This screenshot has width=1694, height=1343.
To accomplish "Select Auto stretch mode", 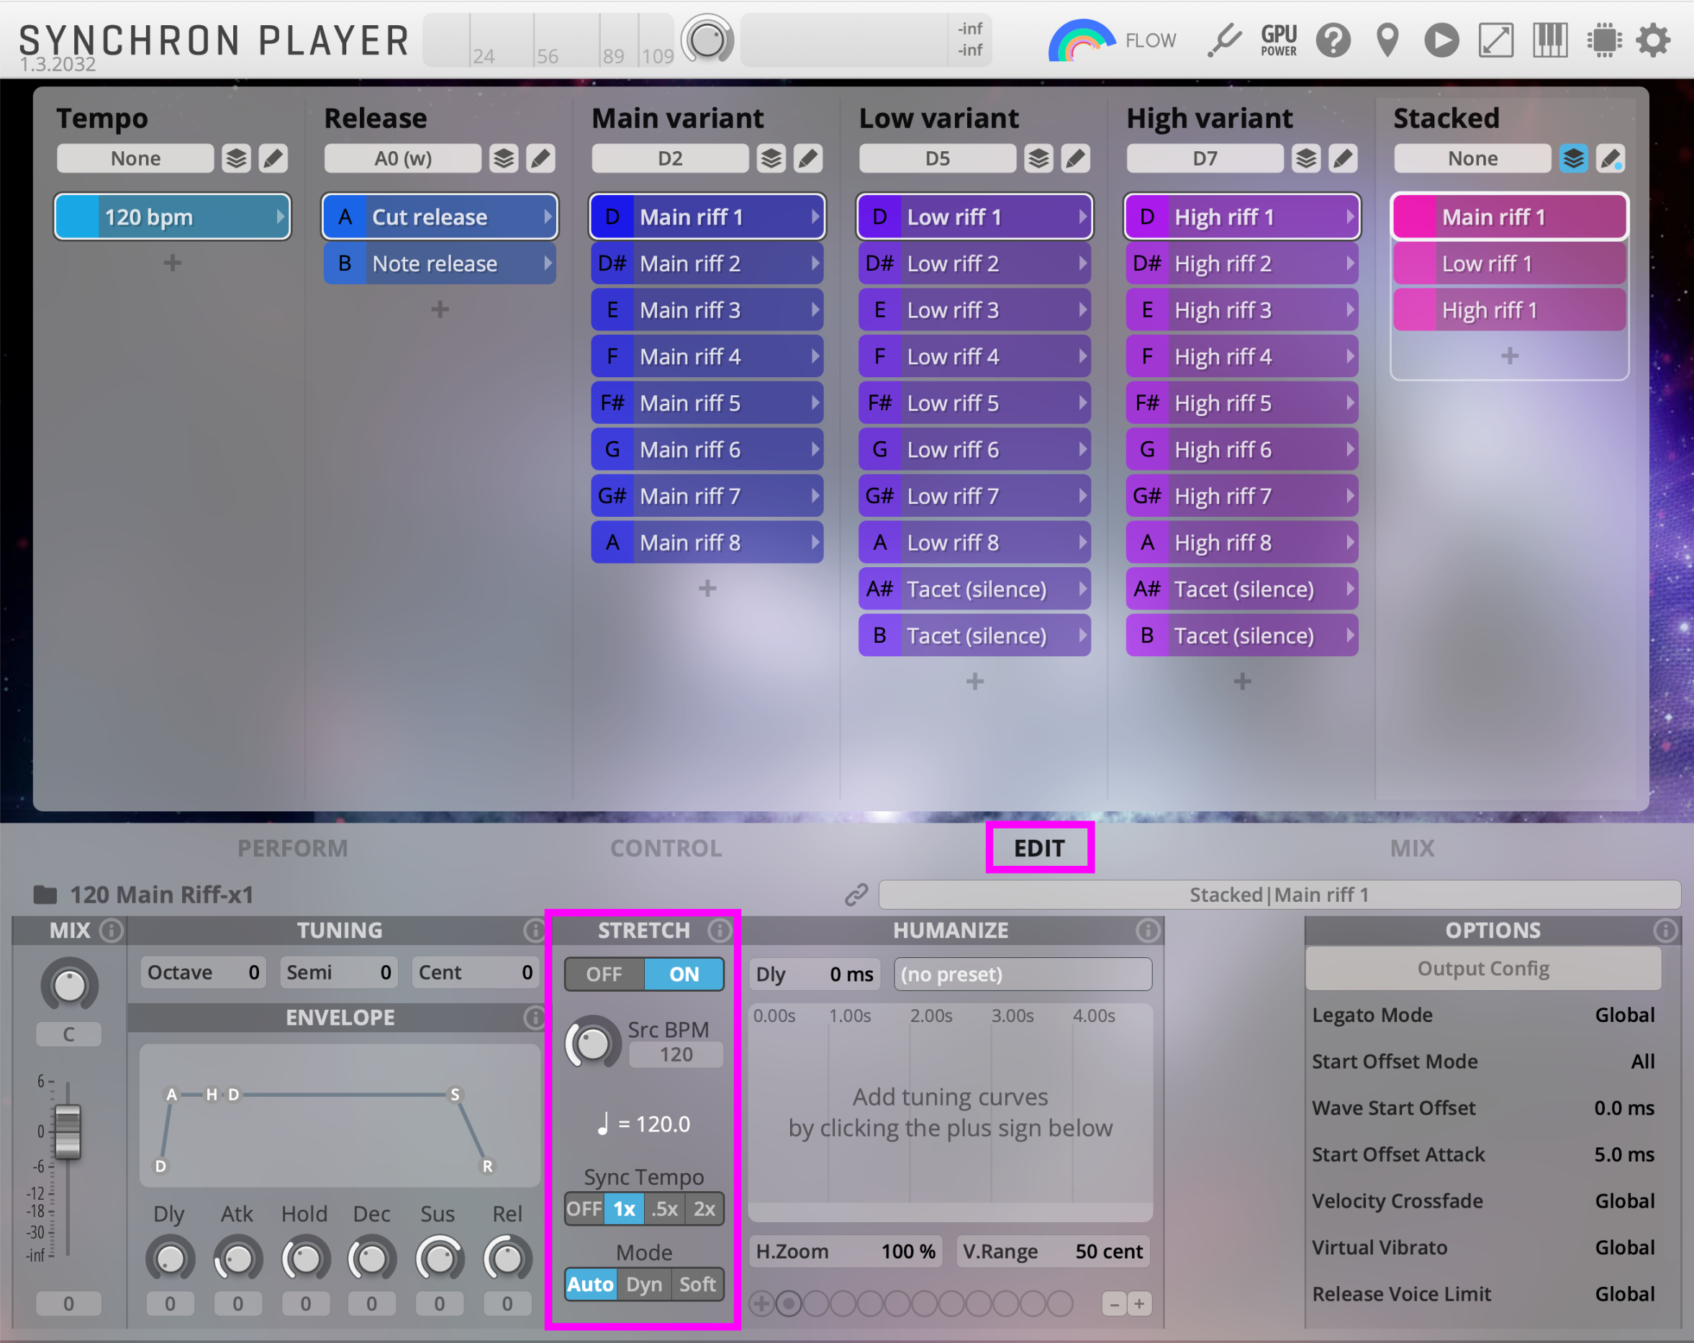I will pyautogui.click(x=591, y=1284).
